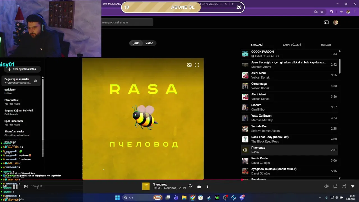This screenshot has height=202, width=359.
Task: Open the Beğendiğim müzikler playlist
Action: (x=21, y=81)
